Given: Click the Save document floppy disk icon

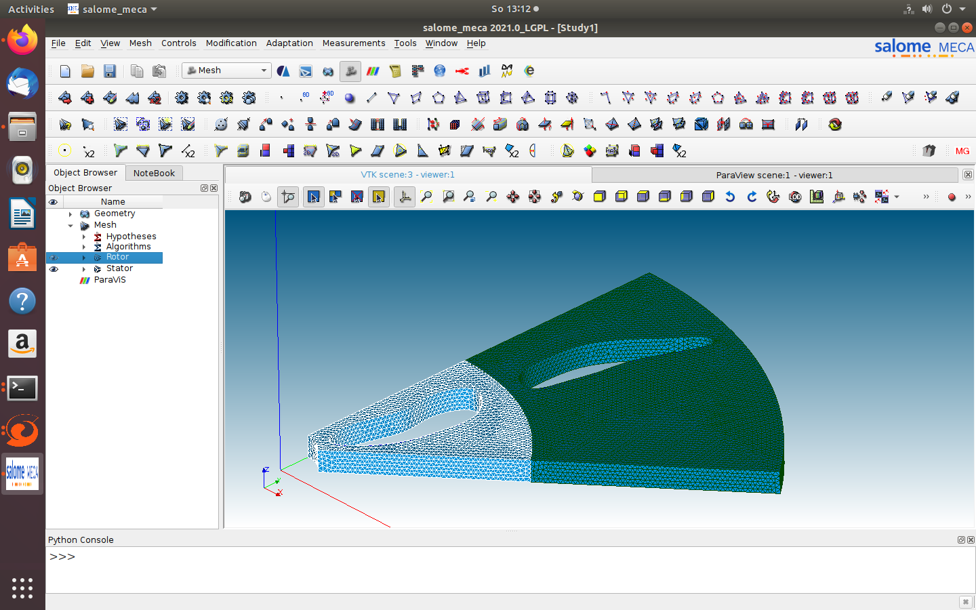Looking at the screenshot, I should pyautogui.click(x=110, y=71).
